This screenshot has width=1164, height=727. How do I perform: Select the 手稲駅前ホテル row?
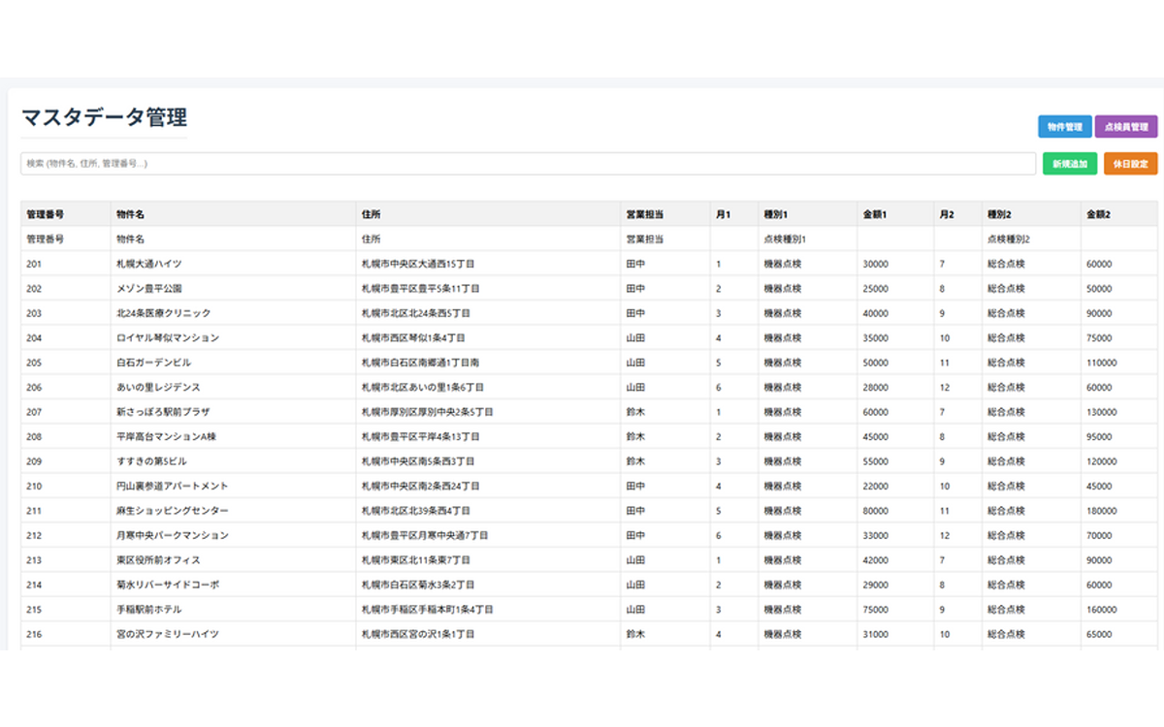coord(148,610)
